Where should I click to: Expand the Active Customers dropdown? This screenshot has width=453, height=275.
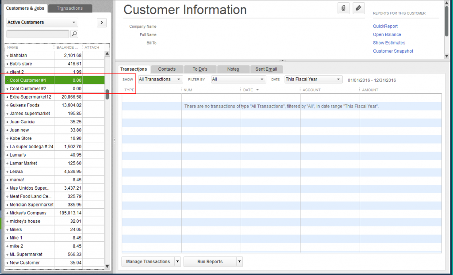(42, 23)
